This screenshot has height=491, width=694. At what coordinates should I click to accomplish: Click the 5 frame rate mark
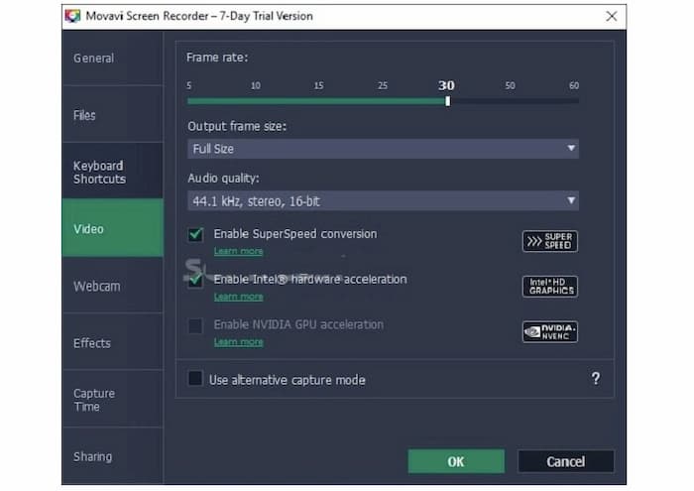[x=189, y=85]
